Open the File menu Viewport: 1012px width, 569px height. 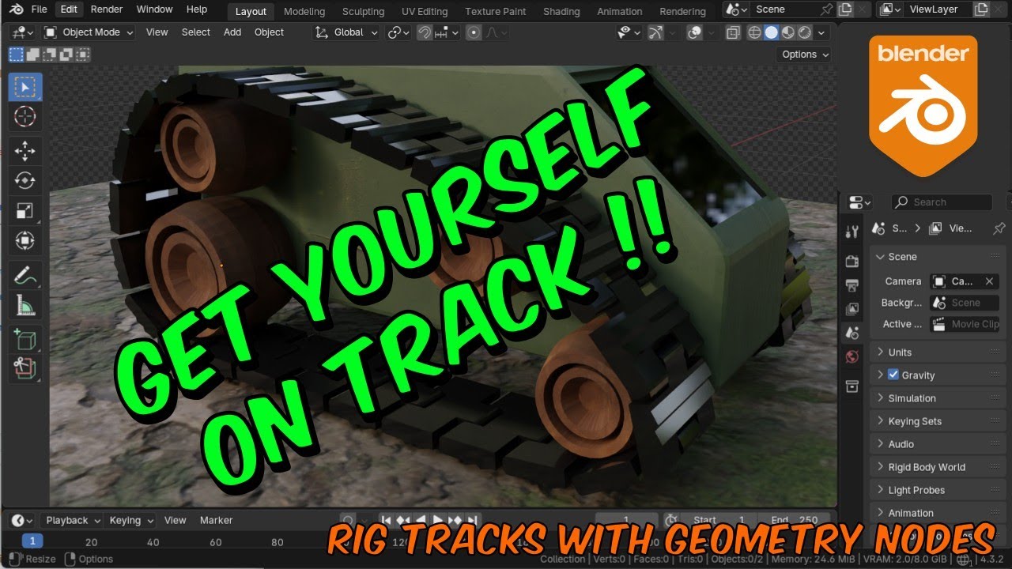point(40,9)
